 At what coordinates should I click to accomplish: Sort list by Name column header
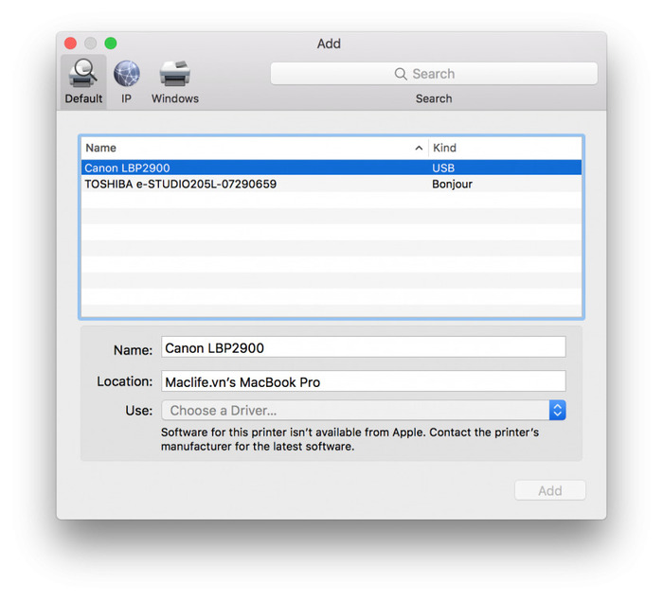click(x=254, y=148)
